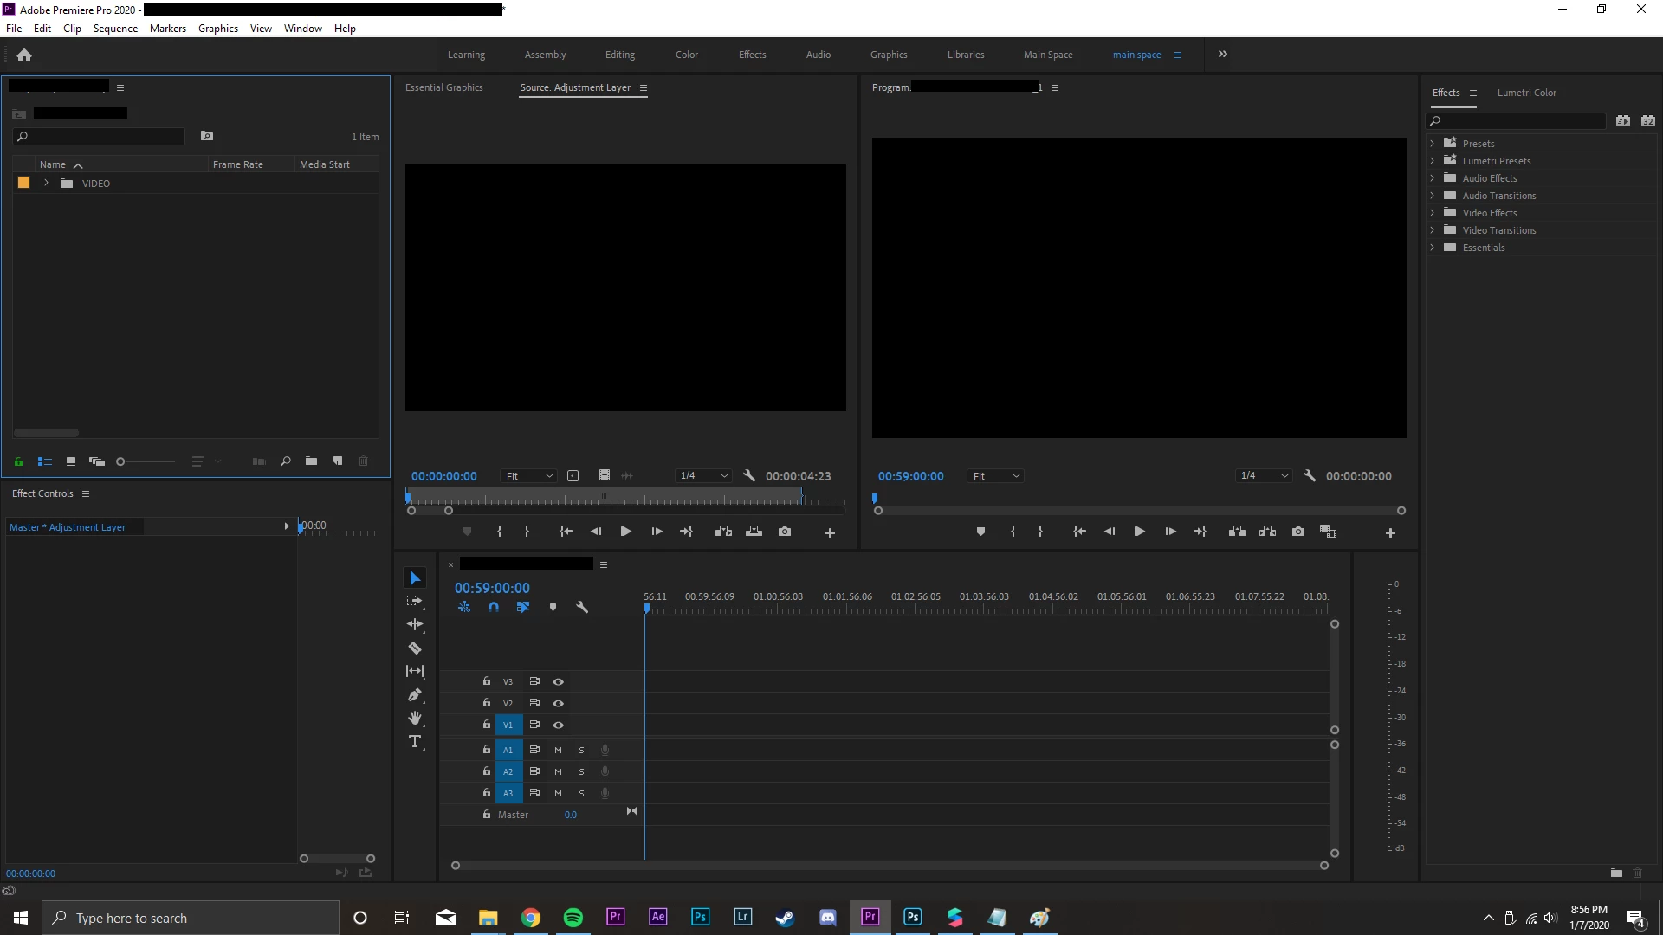The width and height of the screenshot is (1663, 935).
Task: Open Program monitor Fit zoom dropdown
Action: point(995,476)
